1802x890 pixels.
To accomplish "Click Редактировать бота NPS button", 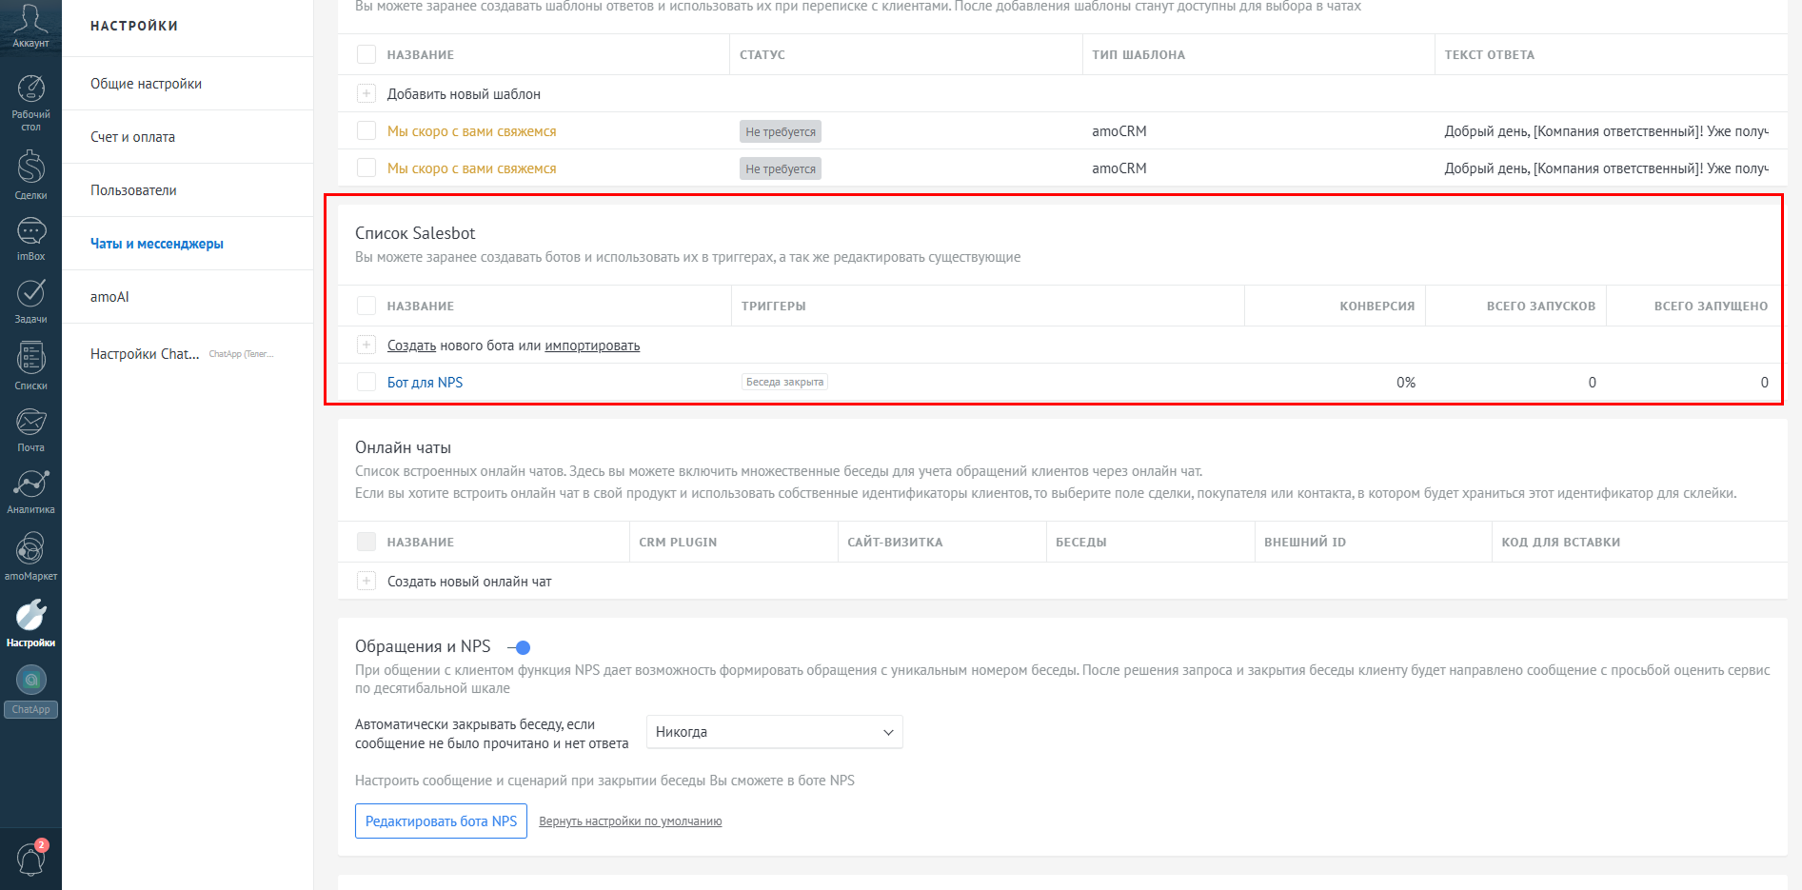I will pyautogui.click(x=441, y=821).
